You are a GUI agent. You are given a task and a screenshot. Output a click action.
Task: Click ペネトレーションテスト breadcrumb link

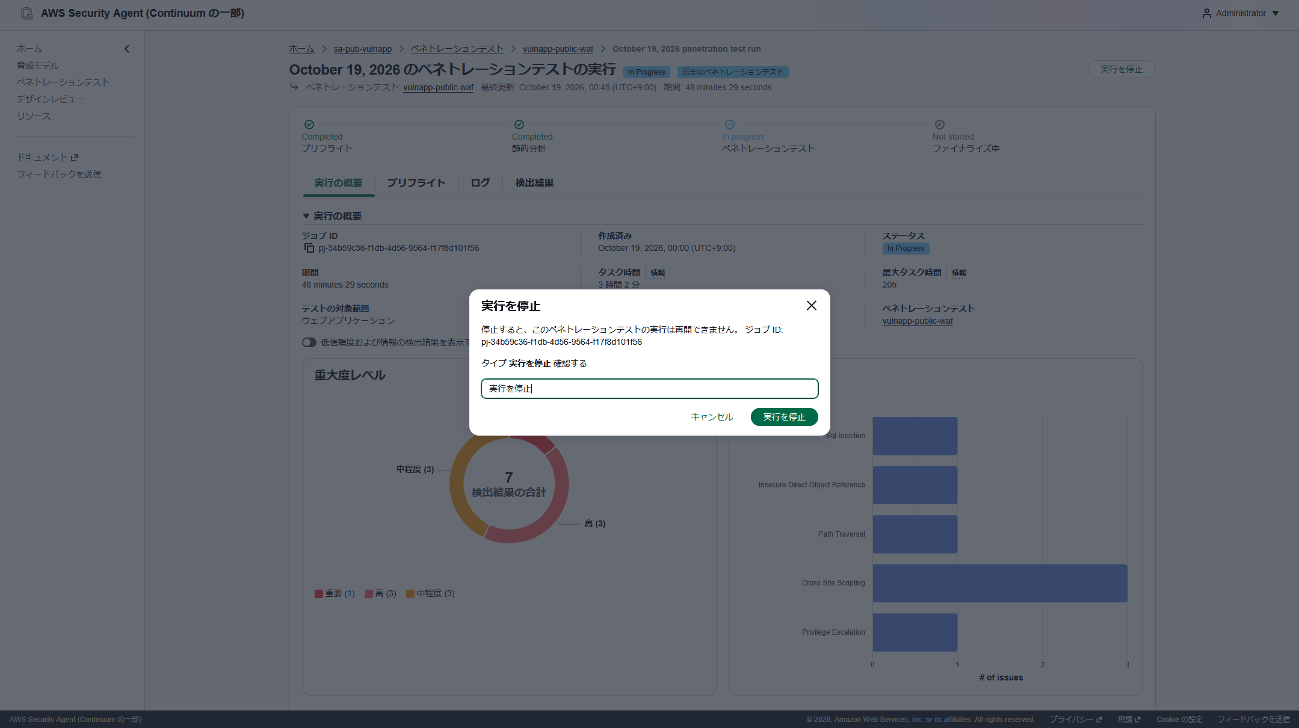(457, 49)
